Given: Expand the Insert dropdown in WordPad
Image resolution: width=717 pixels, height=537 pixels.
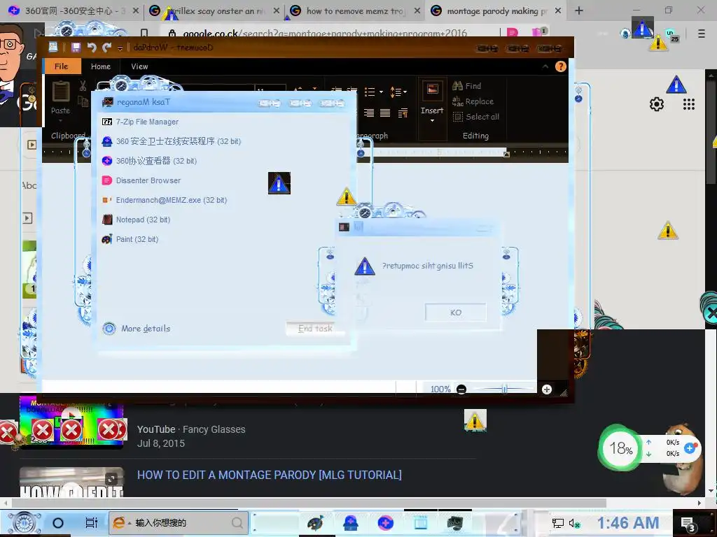Looking at the screenshot, I should pos(432,121).
